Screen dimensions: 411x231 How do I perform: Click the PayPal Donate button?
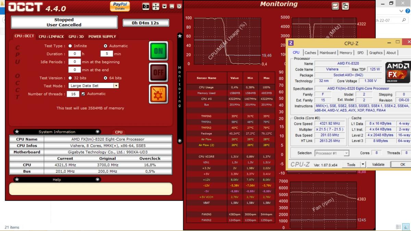tap(120, 6)
